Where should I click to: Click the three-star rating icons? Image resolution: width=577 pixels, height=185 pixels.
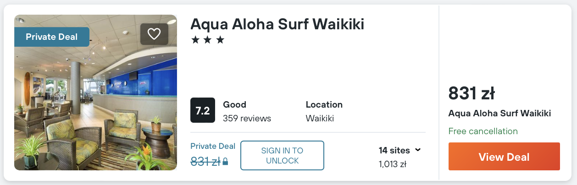208,40
